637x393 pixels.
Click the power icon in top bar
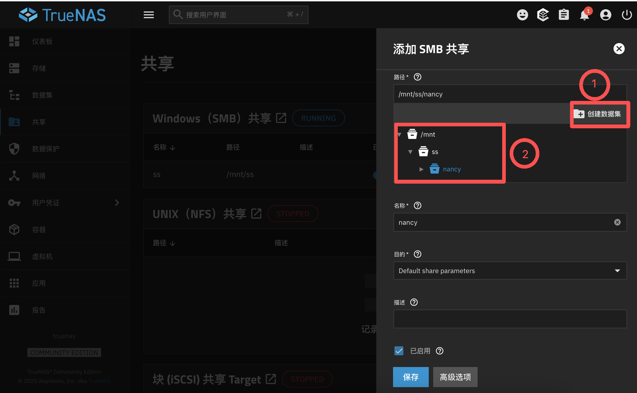tap(627, 15)
